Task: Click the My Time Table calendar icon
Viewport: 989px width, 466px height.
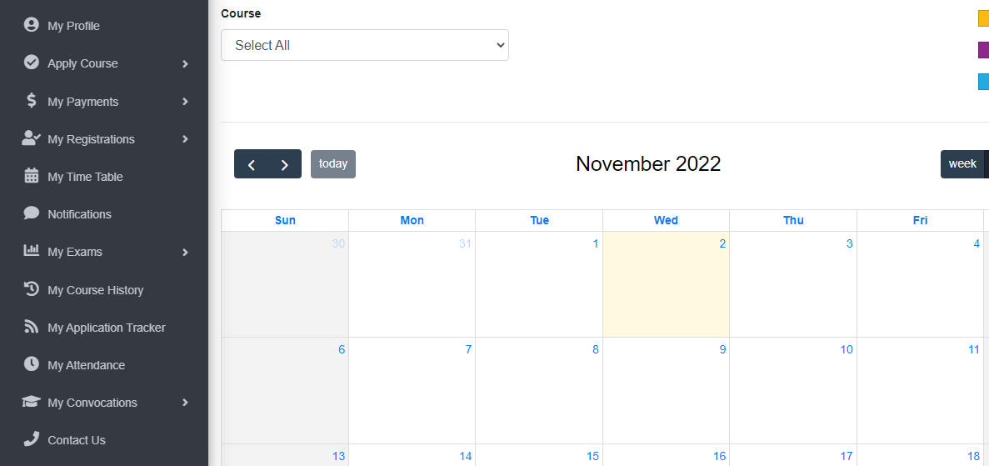Action: click(31, 176)
